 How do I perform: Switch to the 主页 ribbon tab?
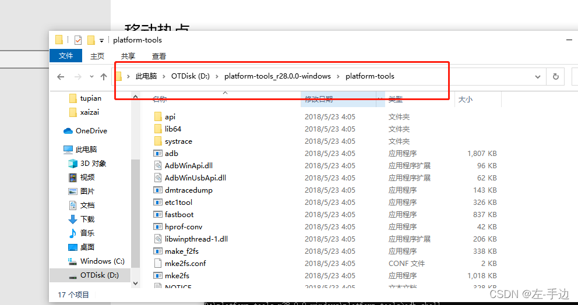(x=97, y=56)
